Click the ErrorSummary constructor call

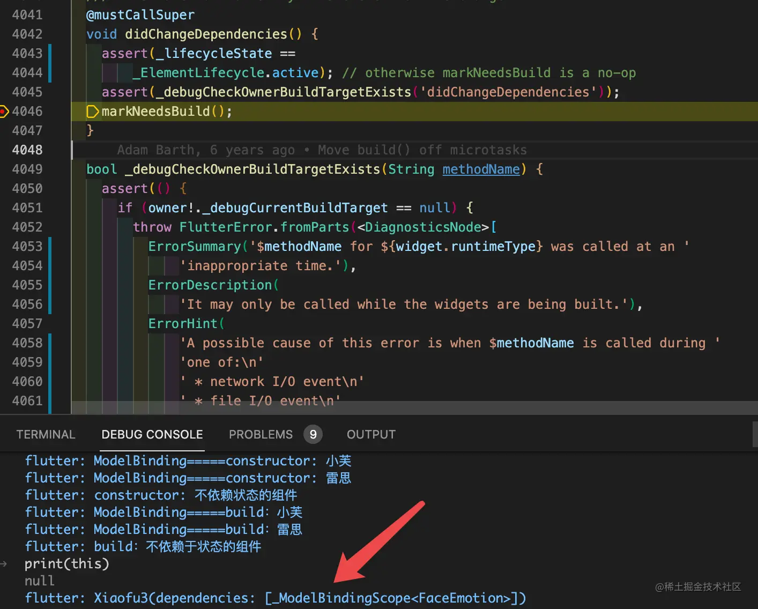coord(195,247)
